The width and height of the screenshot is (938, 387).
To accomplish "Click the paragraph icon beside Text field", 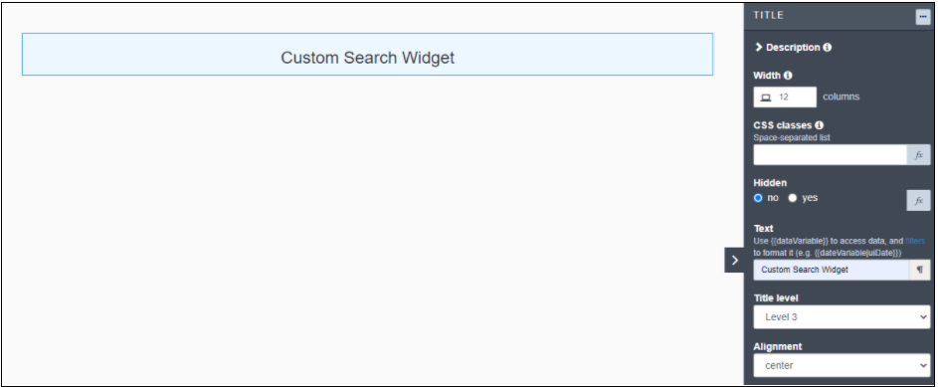I will coord(919,270).
